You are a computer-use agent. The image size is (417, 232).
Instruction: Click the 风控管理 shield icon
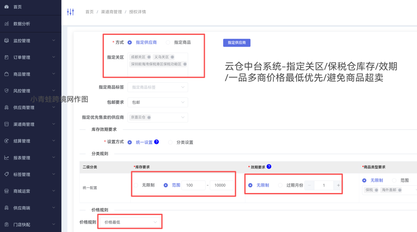click(x=7, y=91)
